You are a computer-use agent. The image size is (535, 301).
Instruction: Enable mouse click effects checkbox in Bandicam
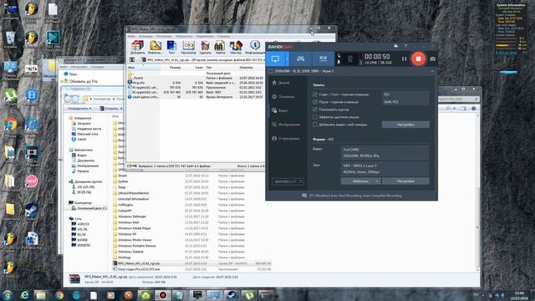point(315,117)
